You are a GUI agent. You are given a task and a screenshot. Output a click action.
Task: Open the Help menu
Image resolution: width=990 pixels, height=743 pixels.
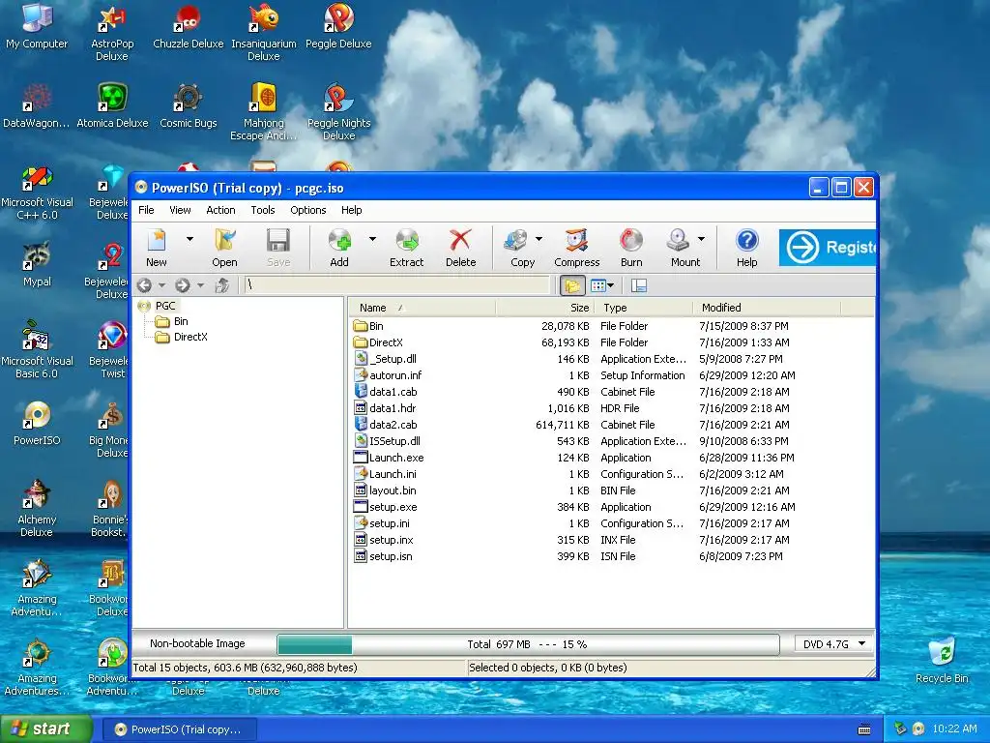(x=352, y=210)
